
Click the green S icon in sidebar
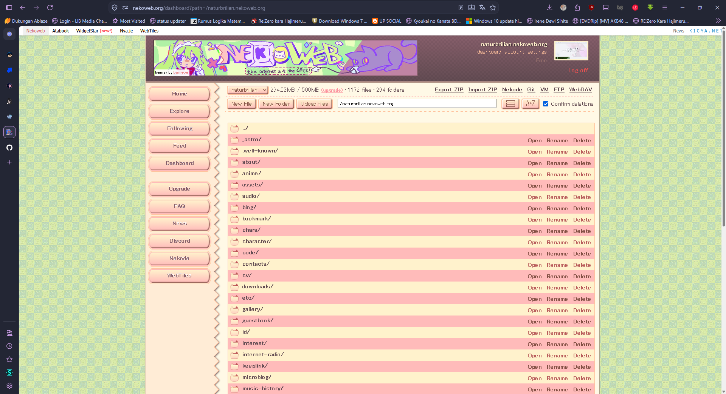9,372
